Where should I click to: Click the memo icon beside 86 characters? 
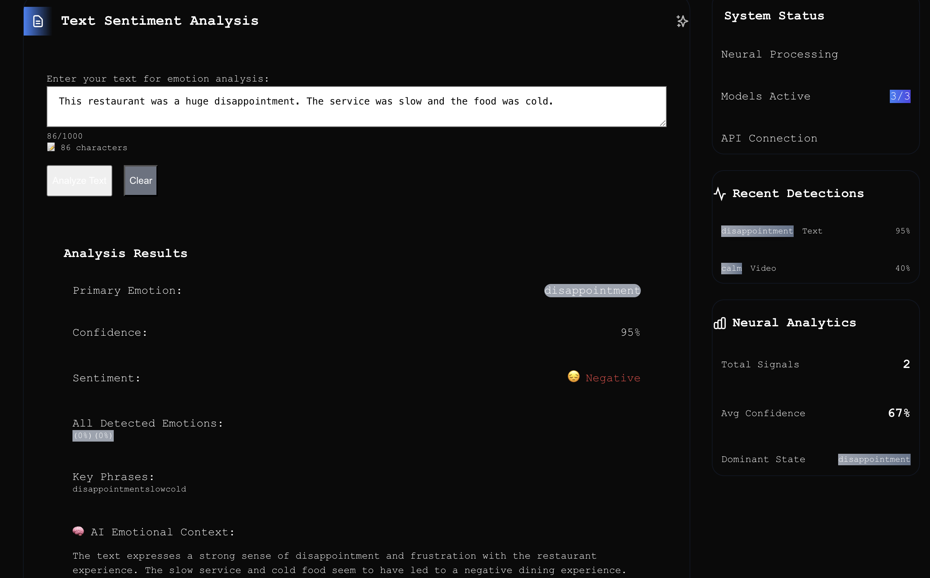pyautogui.click(x=51, y=147)
